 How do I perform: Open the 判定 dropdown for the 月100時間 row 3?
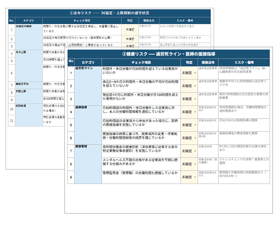[195, 99]
